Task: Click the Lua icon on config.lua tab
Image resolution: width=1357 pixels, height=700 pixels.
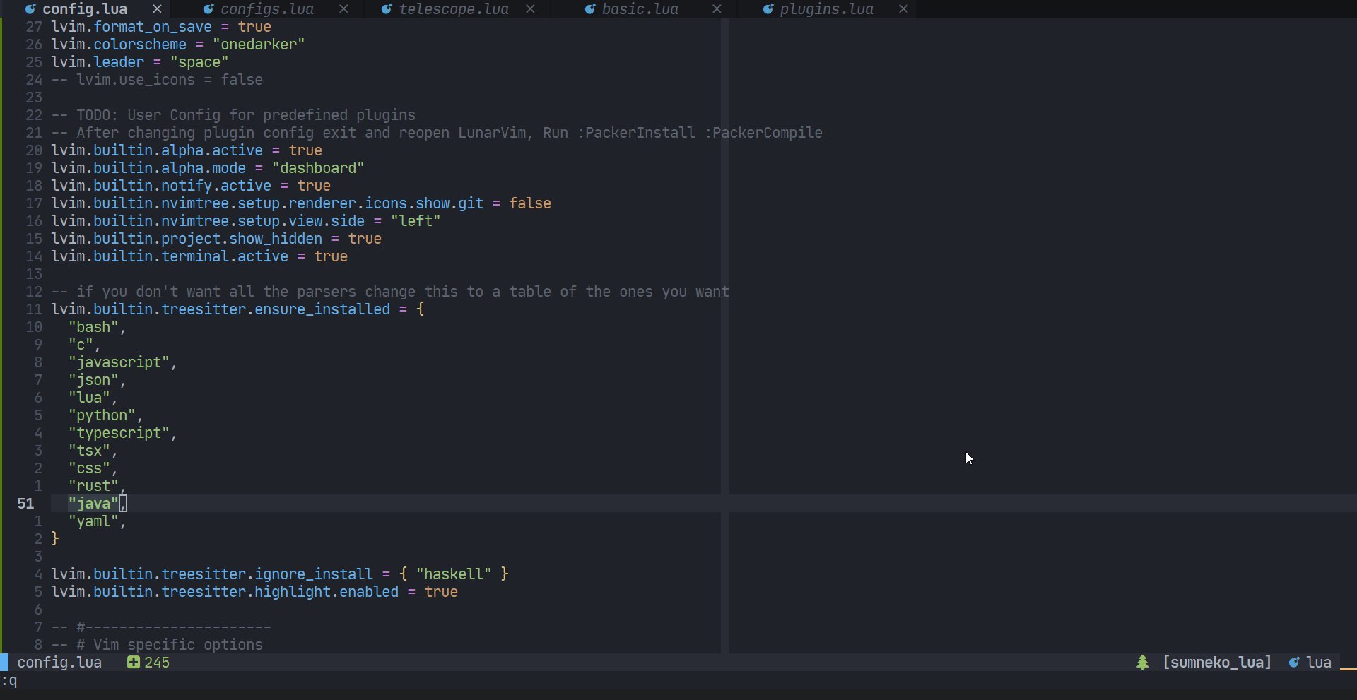Action: (30, 9)
